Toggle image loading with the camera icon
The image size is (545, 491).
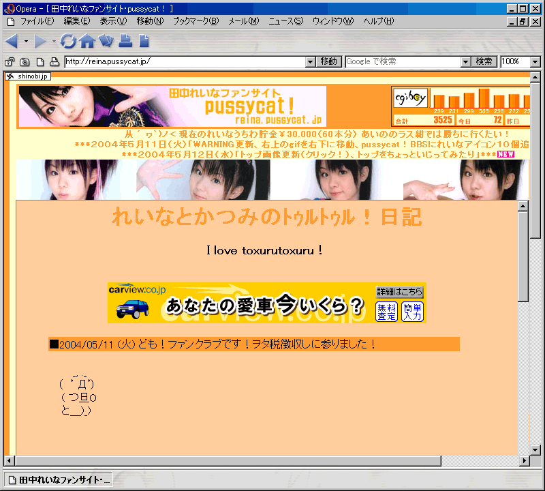25,62
